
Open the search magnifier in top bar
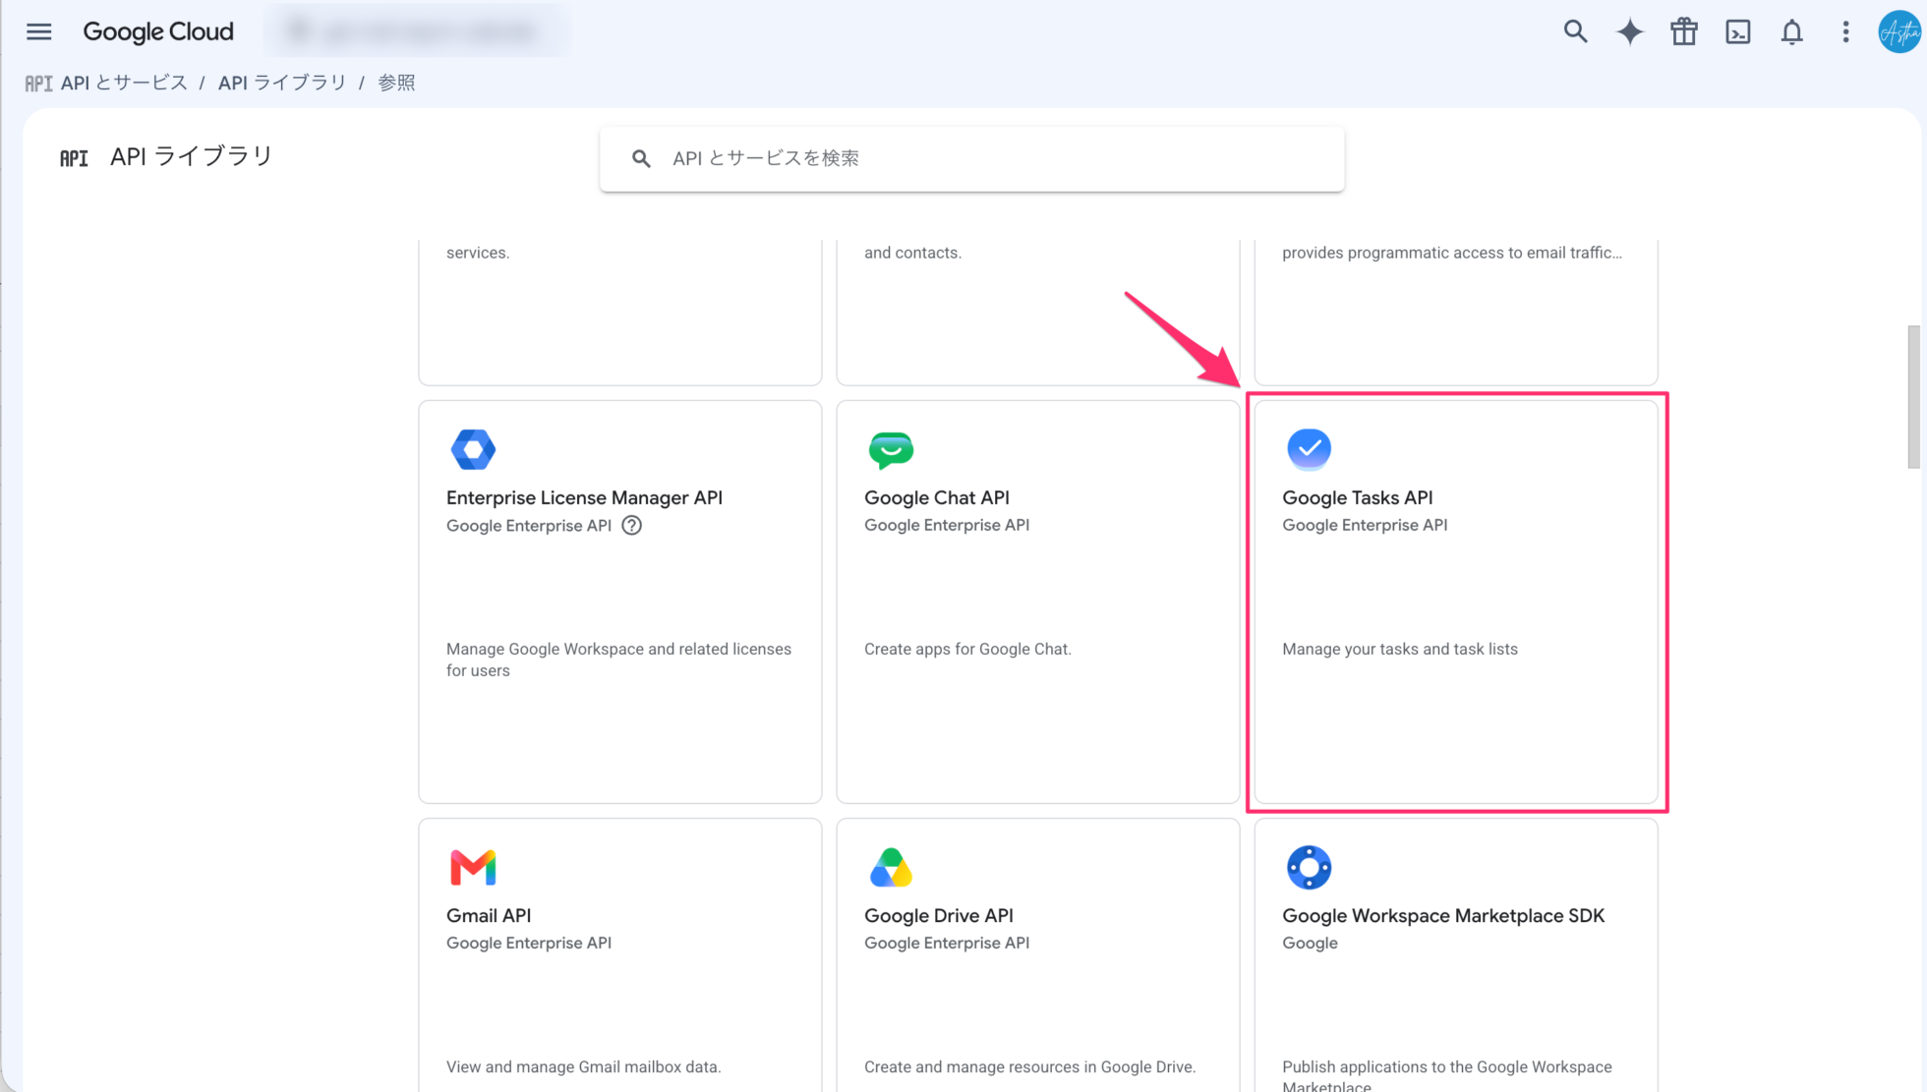coord(1575,31)
